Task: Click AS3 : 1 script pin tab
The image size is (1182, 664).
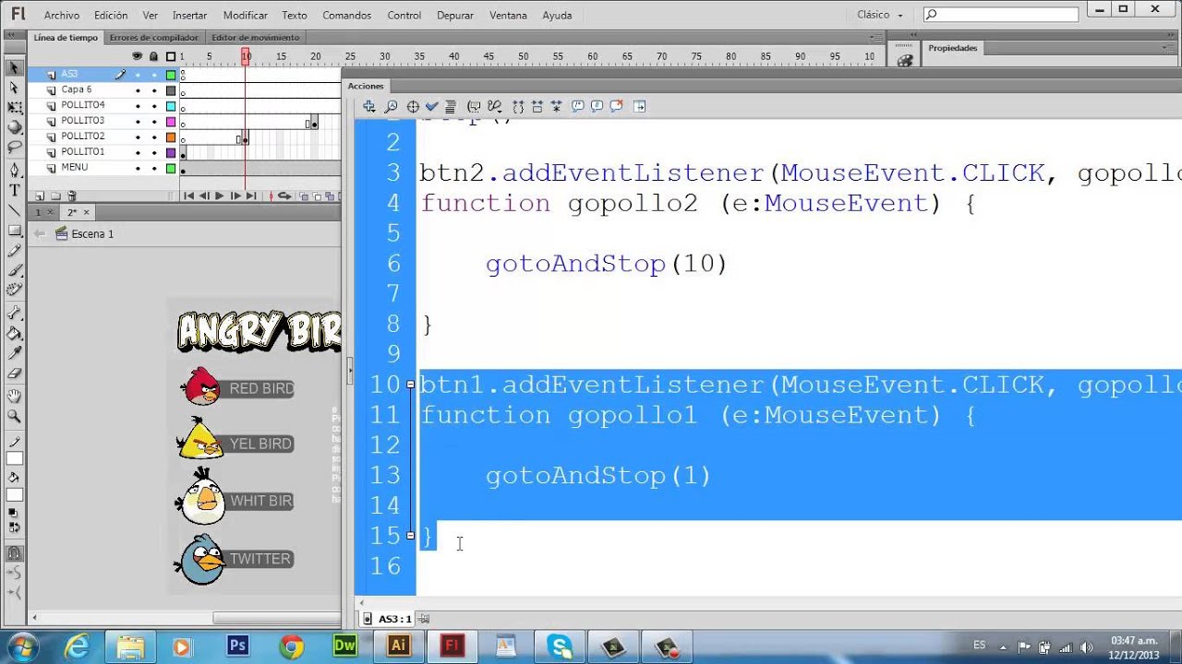Action: (x=397, y=619)
